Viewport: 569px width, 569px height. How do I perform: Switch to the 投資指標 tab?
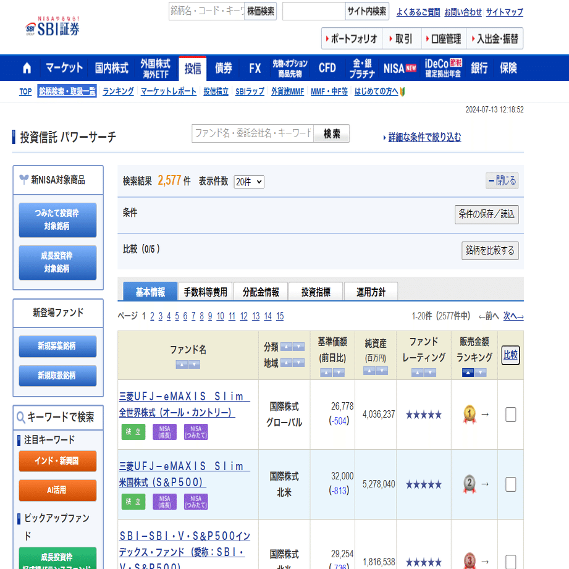click(x=316, y=292)
